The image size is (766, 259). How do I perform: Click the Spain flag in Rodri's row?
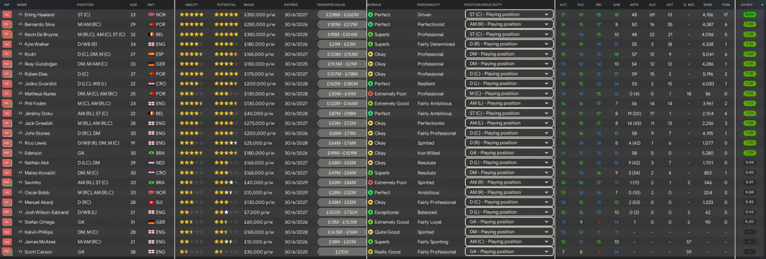pos(150,54)
